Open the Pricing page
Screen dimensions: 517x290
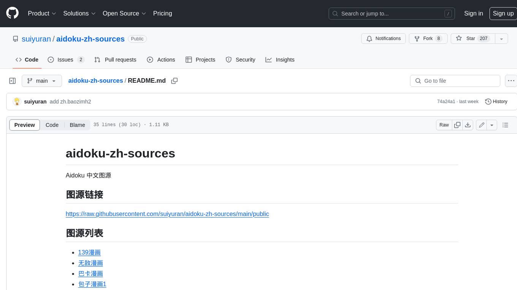162,13
